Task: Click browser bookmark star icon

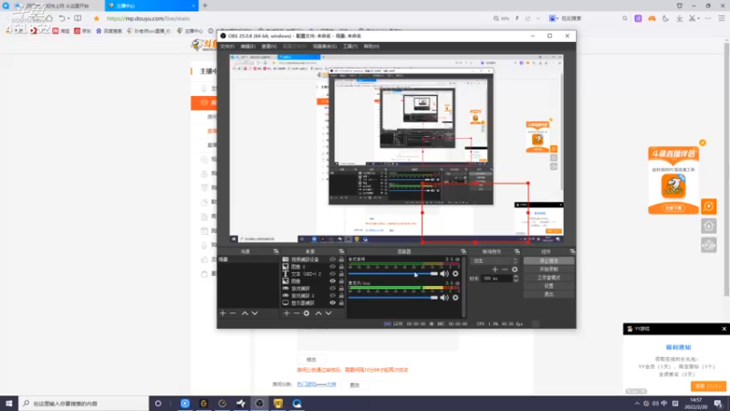Action: [x=97, y=18]
